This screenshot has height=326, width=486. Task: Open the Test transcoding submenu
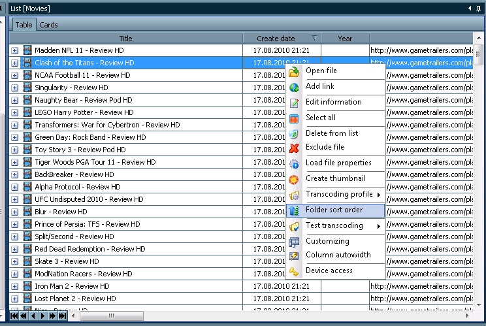coord(334,226)
